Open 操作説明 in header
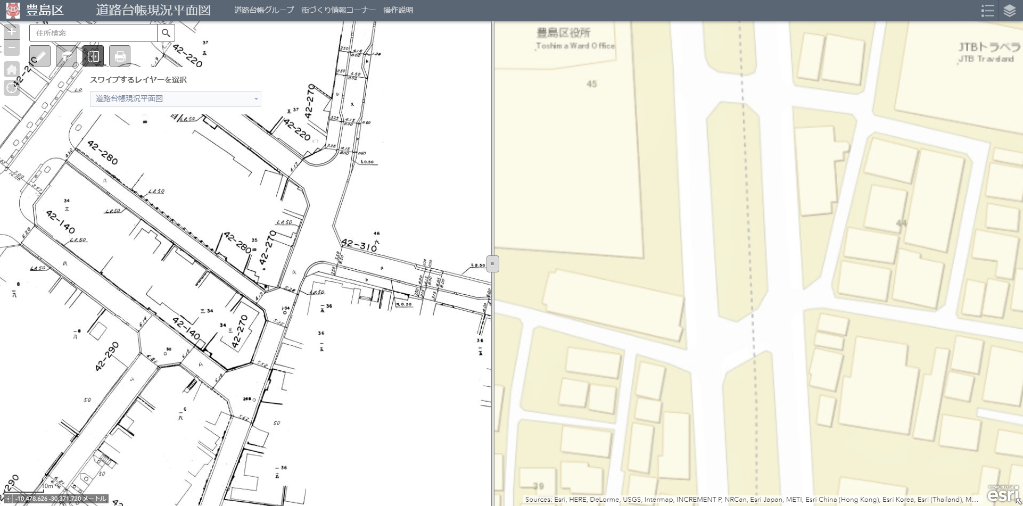The width and height of the screenshot is (1023, 506). pos(398,10)
